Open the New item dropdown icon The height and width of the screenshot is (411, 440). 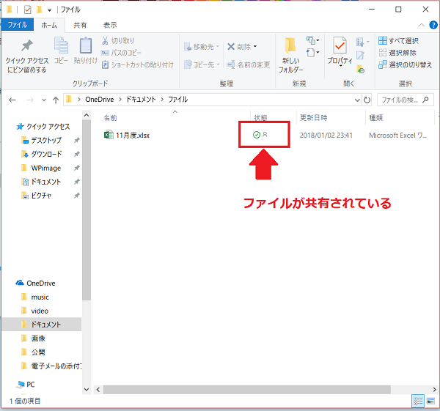coord(312,40)
